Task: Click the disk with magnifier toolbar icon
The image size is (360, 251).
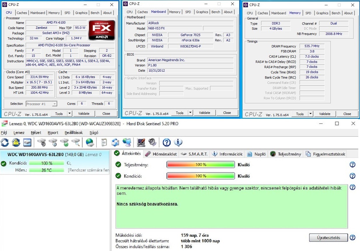Action: [76, 142]
